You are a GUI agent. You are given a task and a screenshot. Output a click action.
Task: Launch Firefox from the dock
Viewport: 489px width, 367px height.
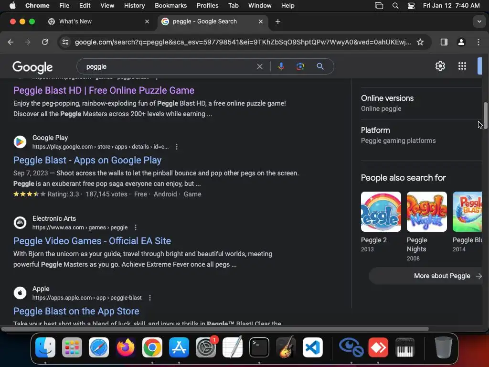pos(126,347)
